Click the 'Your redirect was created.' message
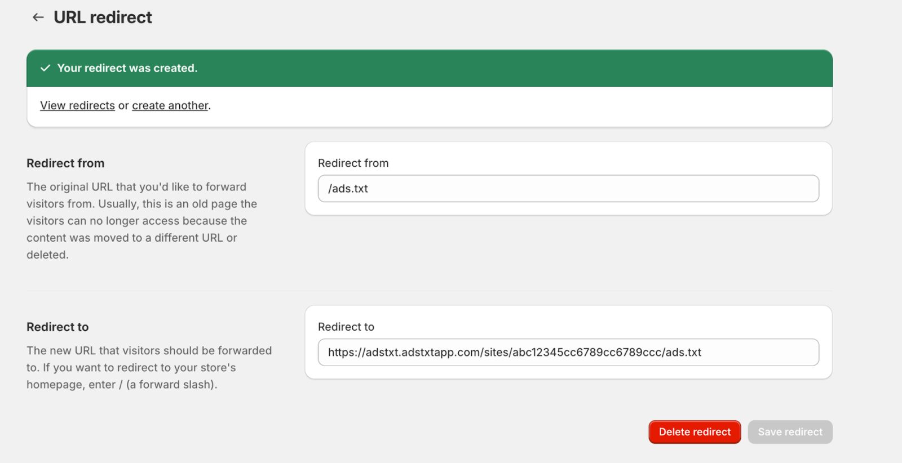902x463 pixels. [x=127, y=68]
